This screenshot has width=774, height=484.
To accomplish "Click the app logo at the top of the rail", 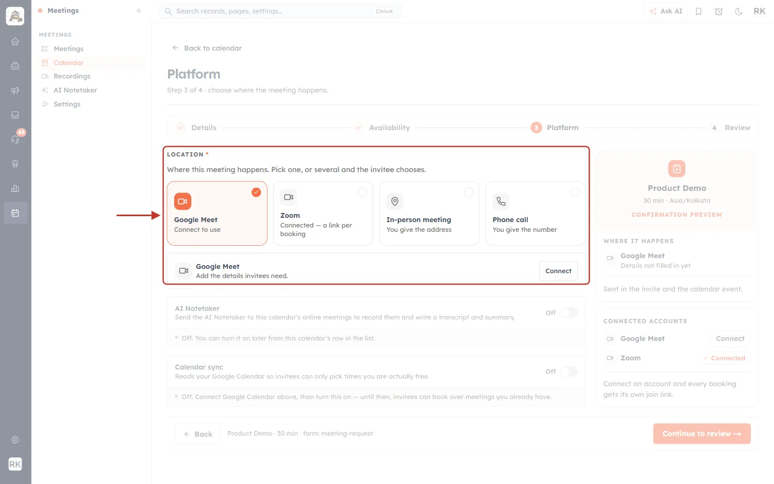I will 15,16.
